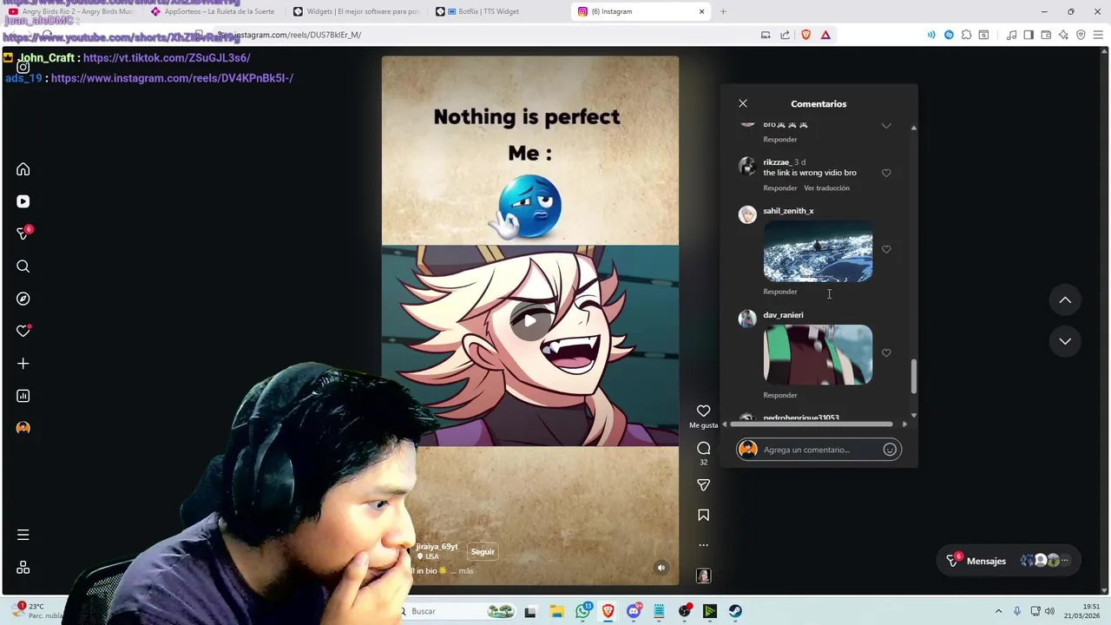Show hidden system tray icons
Viewport: 1111px width, 625px height.
(x=998, y=611)
